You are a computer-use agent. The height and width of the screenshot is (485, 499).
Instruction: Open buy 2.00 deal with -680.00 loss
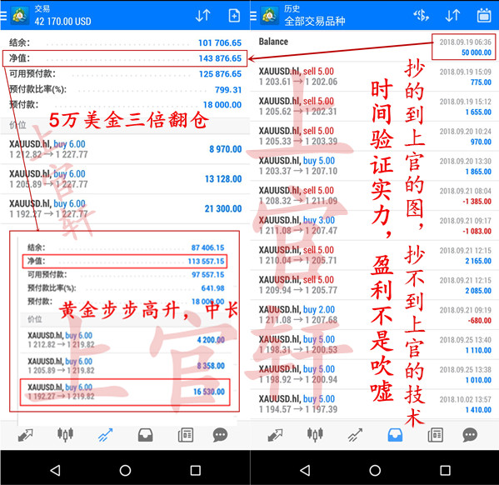(375, 315)
